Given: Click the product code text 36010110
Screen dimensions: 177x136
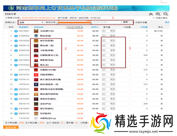Looking at the screenshot, I should [x=24, y=104].
